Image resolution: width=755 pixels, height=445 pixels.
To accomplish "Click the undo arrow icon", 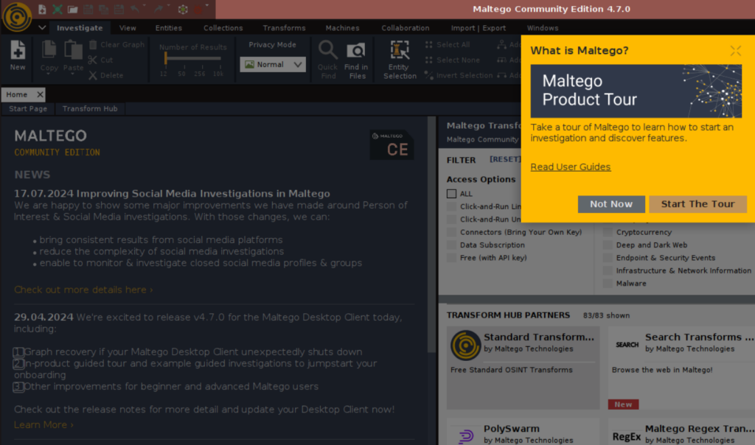I will tap(135, 9).
